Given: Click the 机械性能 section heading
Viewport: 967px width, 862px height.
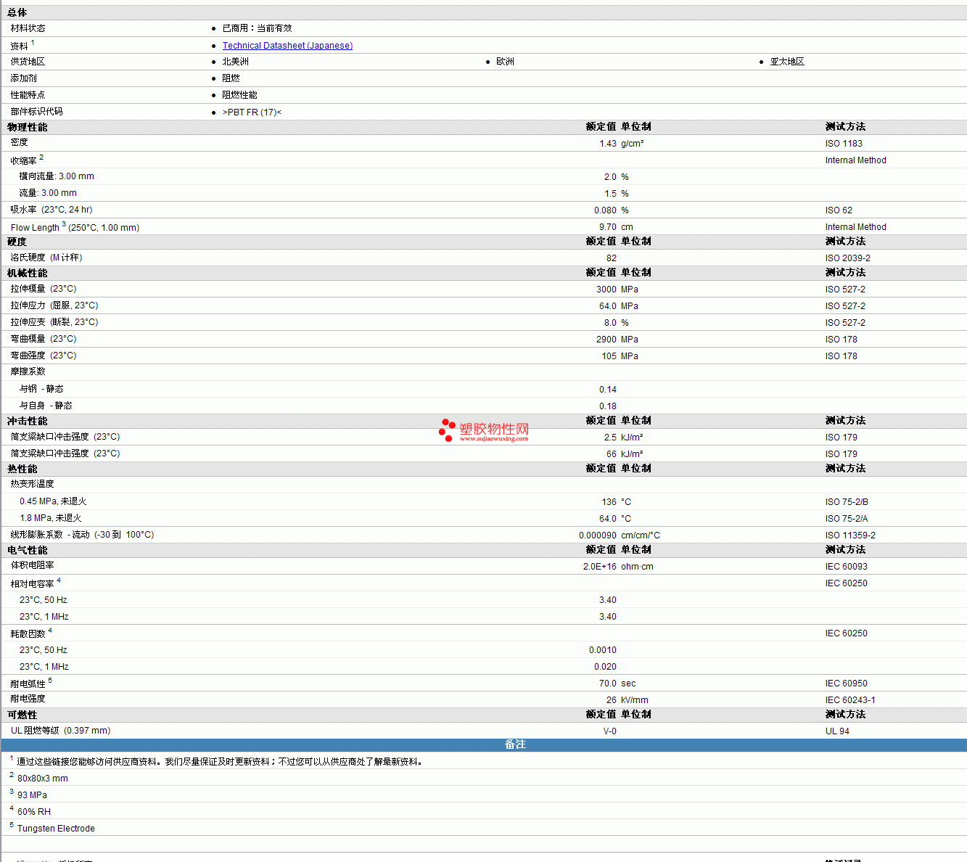Looking at the screenshot, I should pyautogui.click(x=28, y=273).
